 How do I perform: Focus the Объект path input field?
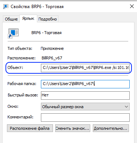85,68
